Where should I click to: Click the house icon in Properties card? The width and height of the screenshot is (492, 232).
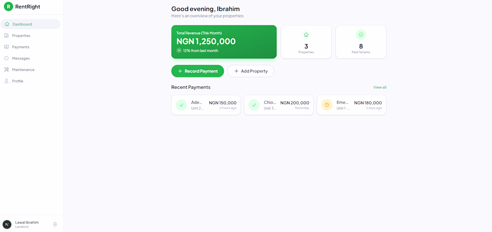point(306,35)
